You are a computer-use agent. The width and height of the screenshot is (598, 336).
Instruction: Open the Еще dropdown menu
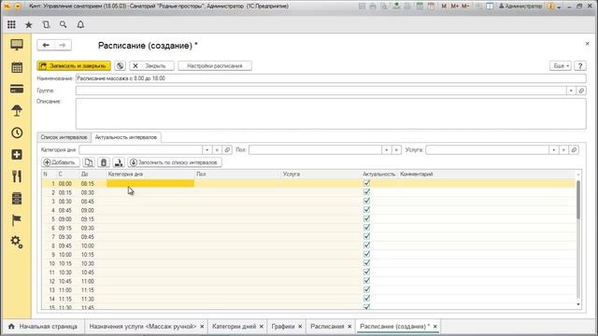click(561, 66)
